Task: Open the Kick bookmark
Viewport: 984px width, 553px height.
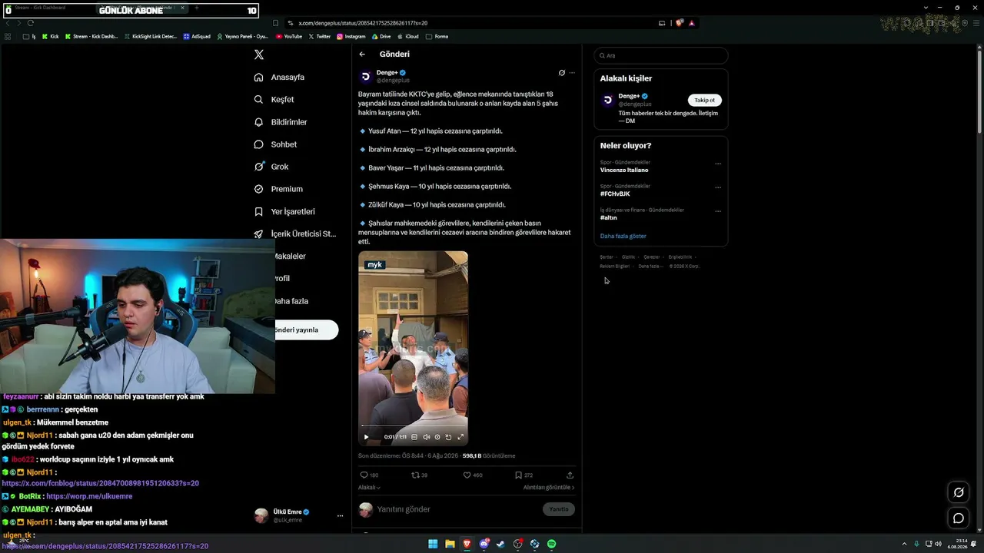Action: coord(50,36)
